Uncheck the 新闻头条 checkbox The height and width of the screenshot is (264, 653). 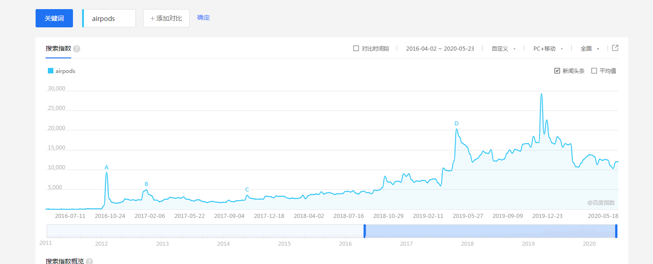click(x=557, y=71)
